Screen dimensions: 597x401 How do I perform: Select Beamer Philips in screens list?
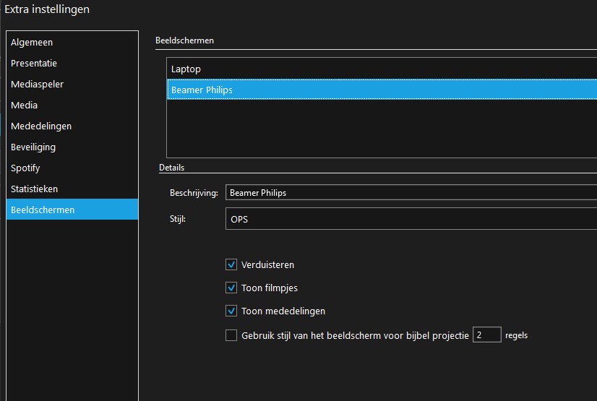click(382, 90)
